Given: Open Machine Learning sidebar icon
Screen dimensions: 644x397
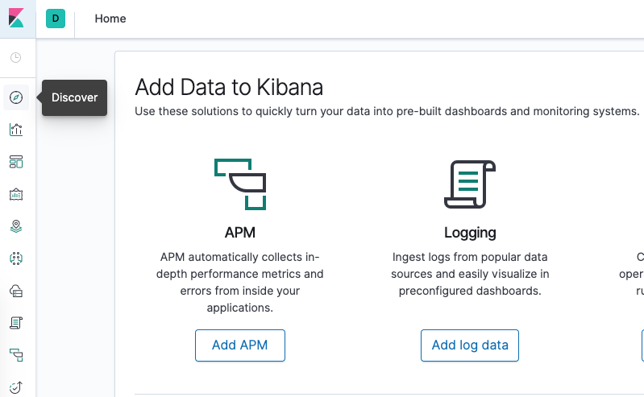Looking at the screenshot, I should click(x=16, y=258).
